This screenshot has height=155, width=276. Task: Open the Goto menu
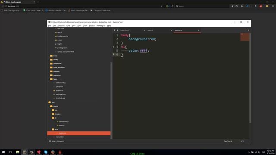coord(79,26)
